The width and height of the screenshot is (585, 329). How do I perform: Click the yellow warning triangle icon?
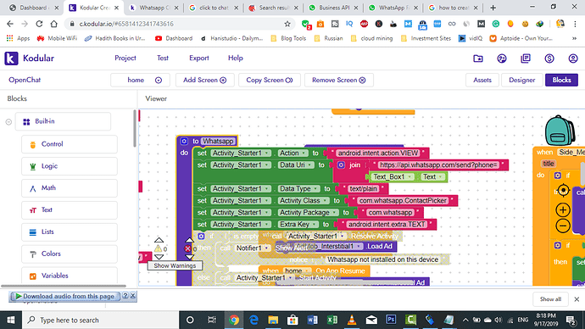pyautogui.click(x=159, y=248)
